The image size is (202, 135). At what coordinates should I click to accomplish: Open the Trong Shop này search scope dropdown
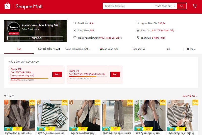click(x=164, y=6)
